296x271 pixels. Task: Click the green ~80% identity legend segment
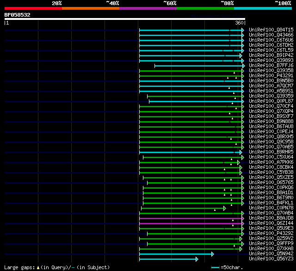click(x=205, y=8)
